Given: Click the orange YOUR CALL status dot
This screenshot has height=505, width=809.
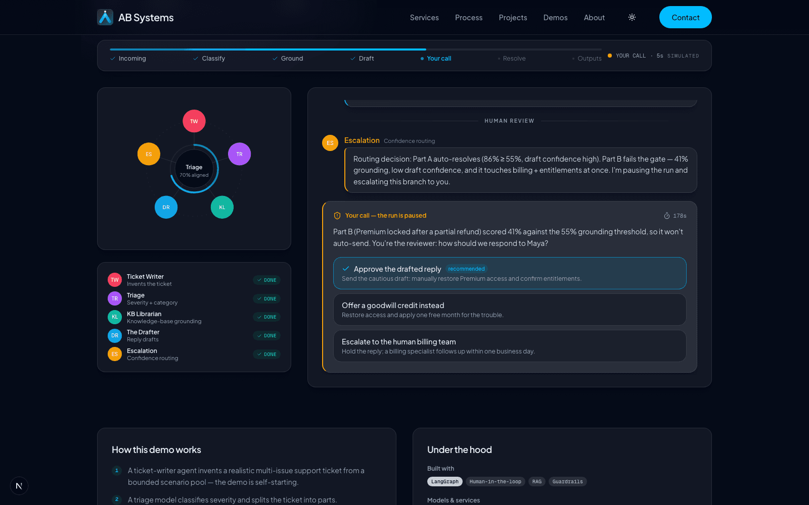Looking at the screenshot, I should [610, 56].
